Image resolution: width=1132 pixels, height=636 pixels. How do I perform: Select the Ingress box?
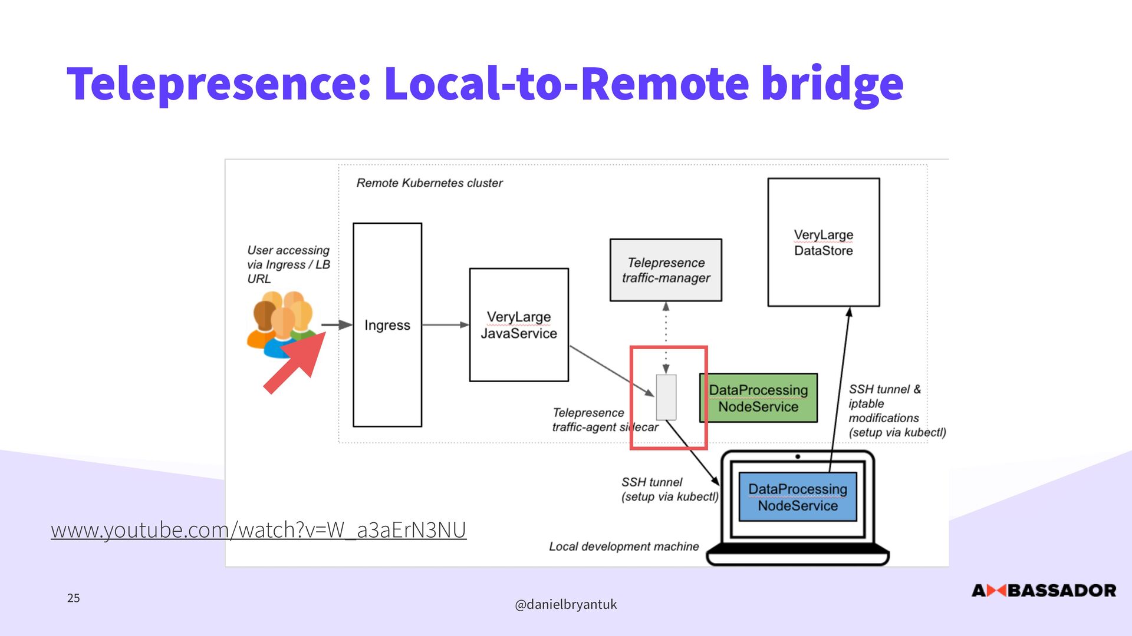pos(387,324)
